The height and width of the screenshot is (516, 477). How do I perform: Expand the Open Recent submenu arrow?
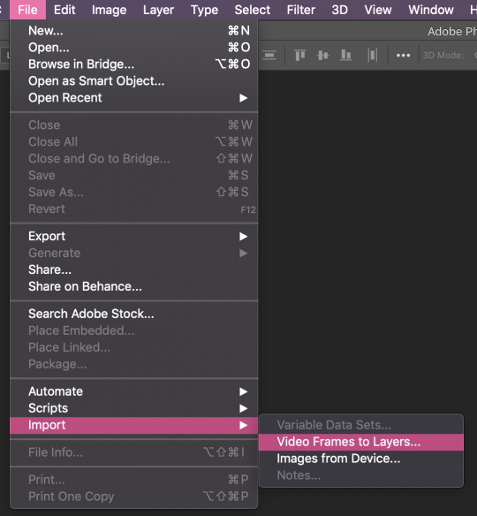click(243, 98)
